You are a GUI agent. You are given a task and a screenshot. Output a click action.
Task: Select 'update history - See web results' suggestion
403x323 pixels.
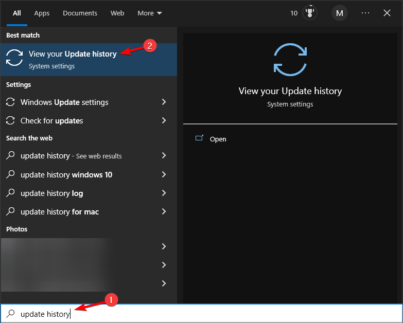pos(89,156)
